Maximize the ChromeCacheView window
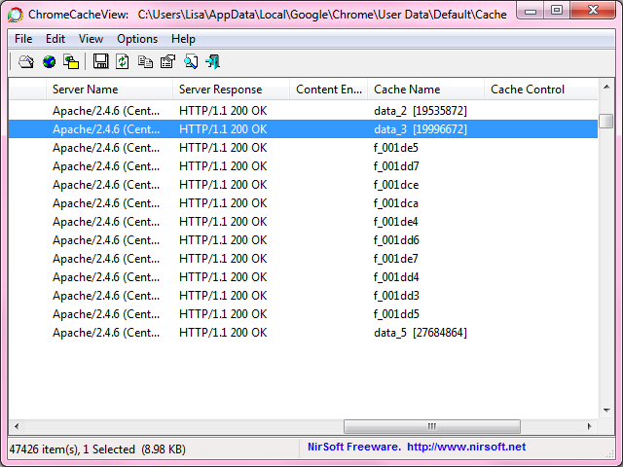 point(557,11)
